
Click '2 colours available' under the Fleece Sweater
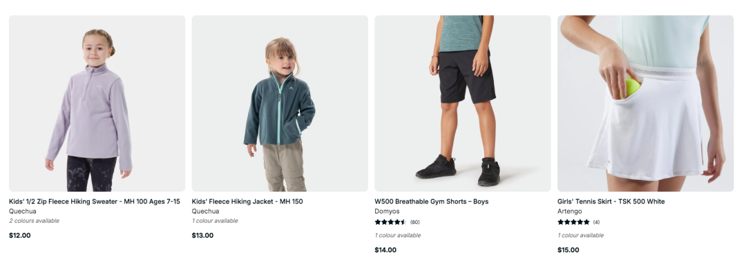35,221
